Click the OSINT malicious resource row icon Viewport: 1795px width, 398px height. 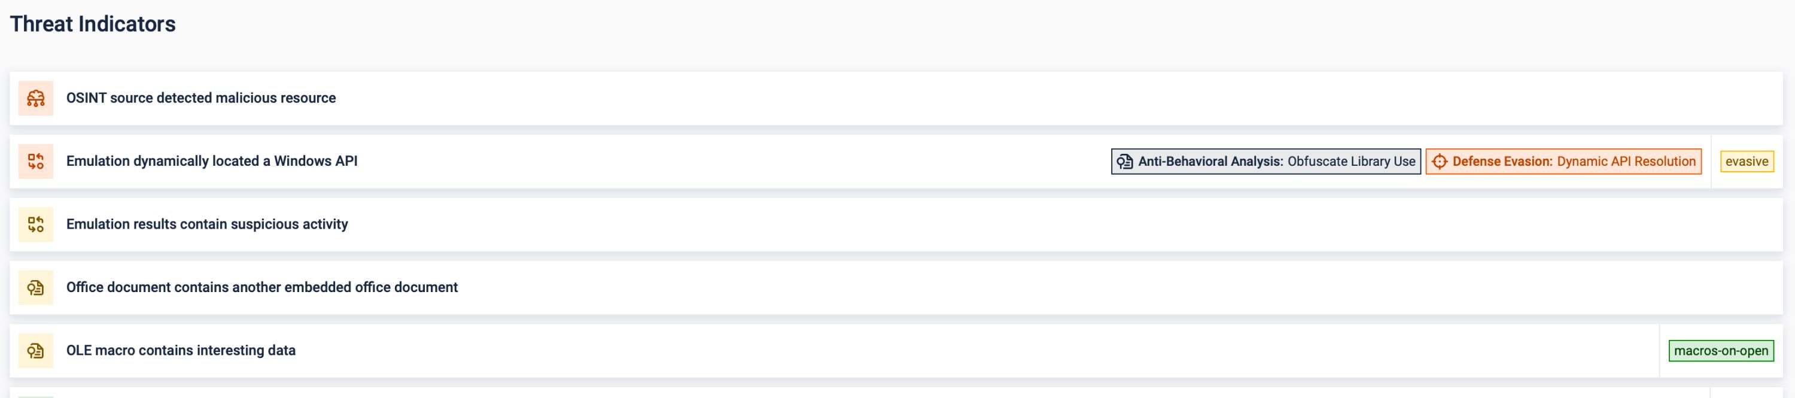(x=35, y=98)
